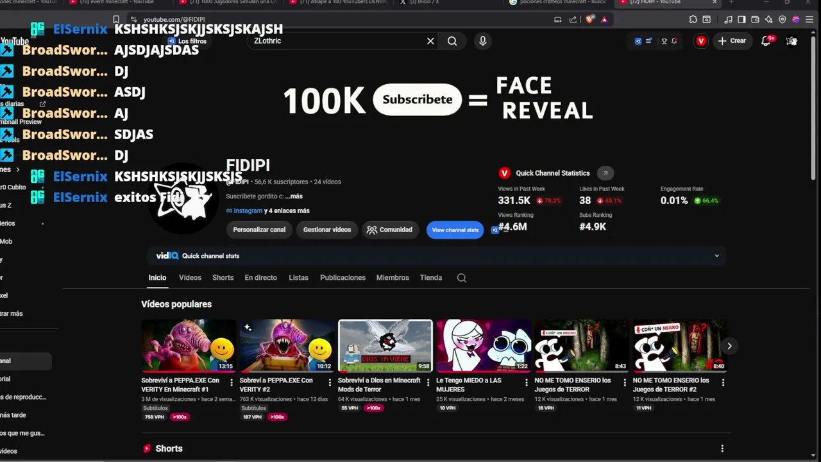Switch to event minecraft YouTube browser tab
821x462 pixels.
(115, 3)
